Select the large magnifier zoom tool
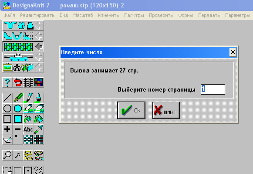 point(7,155)
